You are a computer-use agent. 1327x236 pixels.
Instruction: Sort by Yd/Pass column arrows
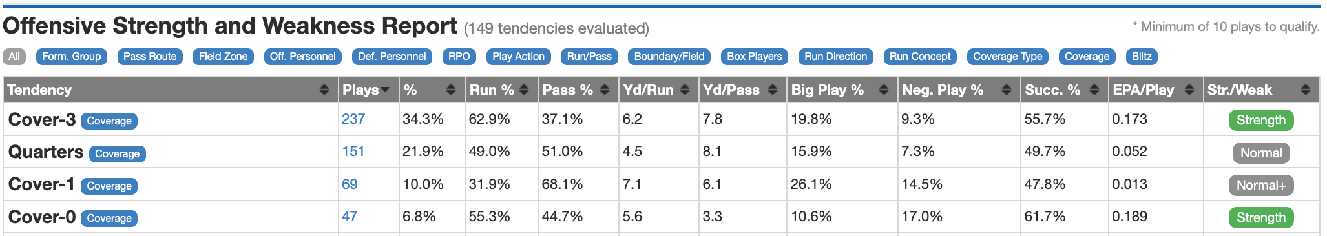773,90
